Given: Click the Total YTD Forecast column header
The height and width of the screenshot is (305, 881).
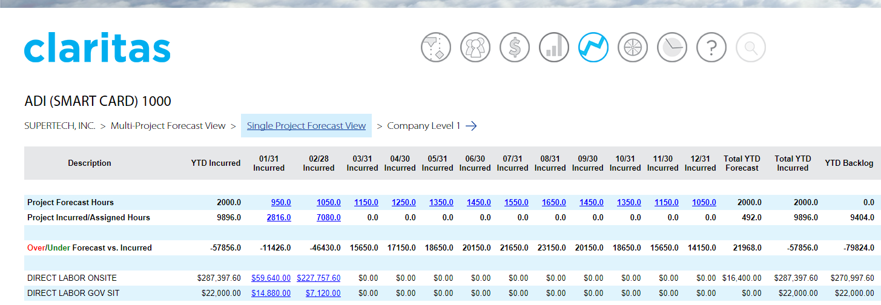Looking at the screenshot, I should tap(742, 163).
